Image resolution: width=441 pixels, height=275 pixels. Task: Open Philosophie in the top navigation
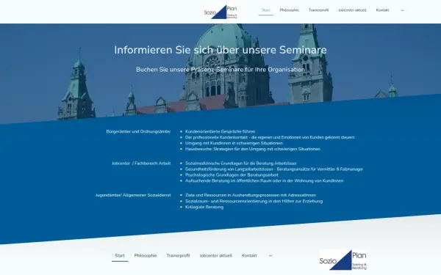click(289, 10)
